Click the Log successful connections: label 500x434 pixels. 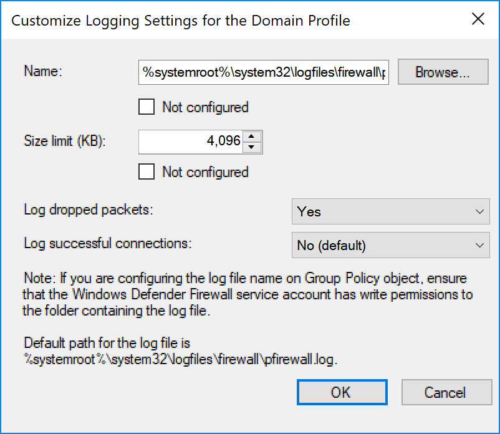coord(108,244)
